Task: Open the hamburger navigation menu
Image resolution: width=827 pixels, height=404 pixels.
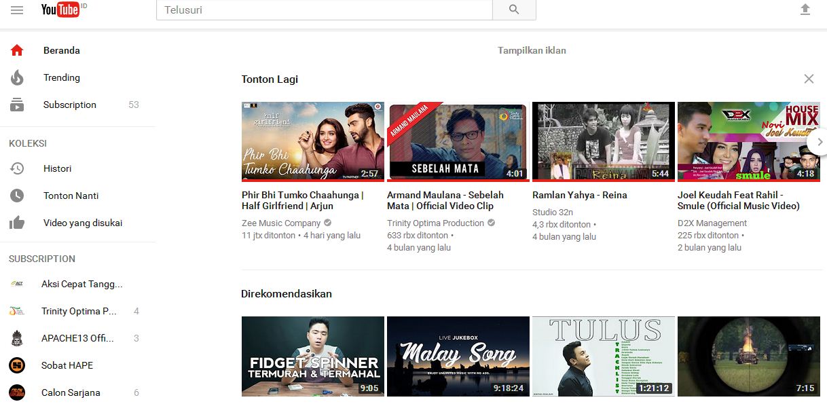Action: 18,10
